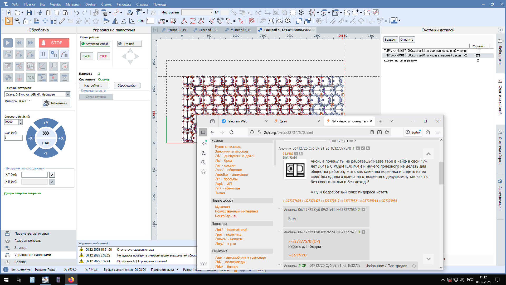The image size is (506, 285).
Task: Click the ГАЗ gas test icon
Action: (31, 78)
